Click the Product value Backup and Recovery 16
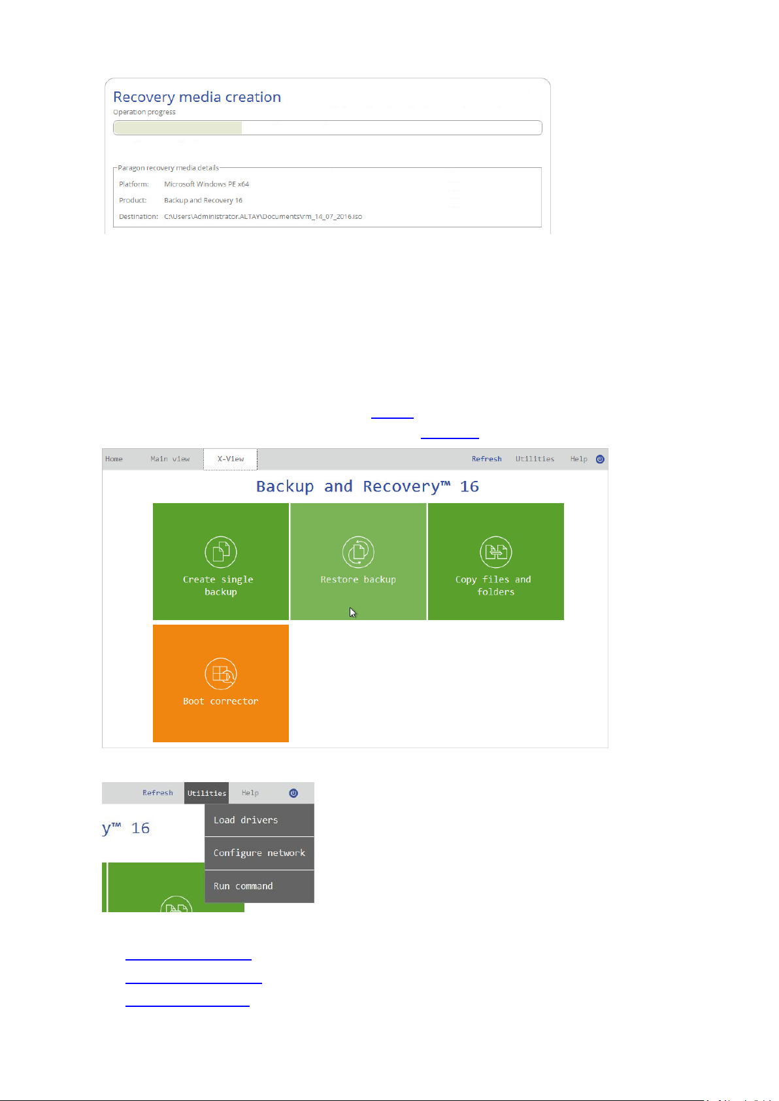This screenshot has height=1101, width=779. point(203,201)
